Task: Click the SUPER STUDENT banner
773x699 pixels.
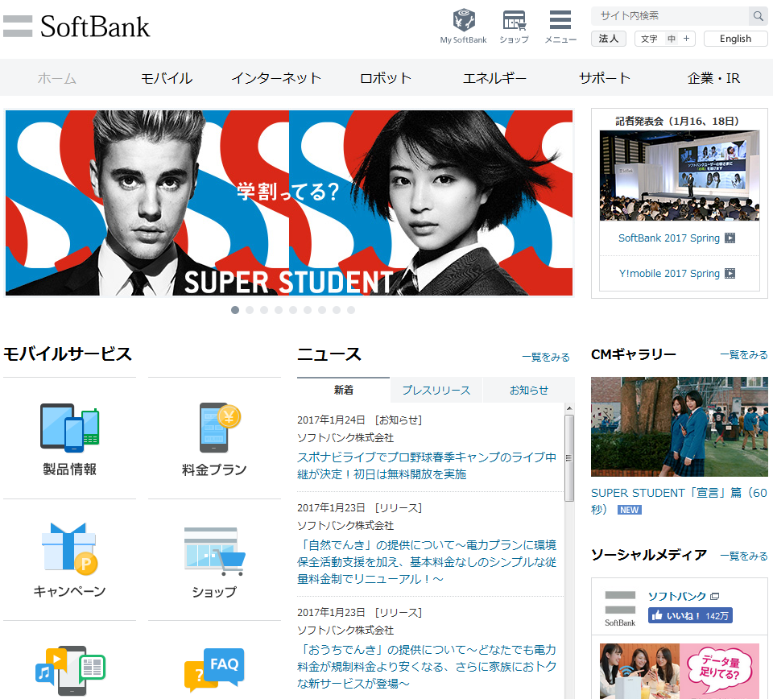Action: (x=289, y=203)
